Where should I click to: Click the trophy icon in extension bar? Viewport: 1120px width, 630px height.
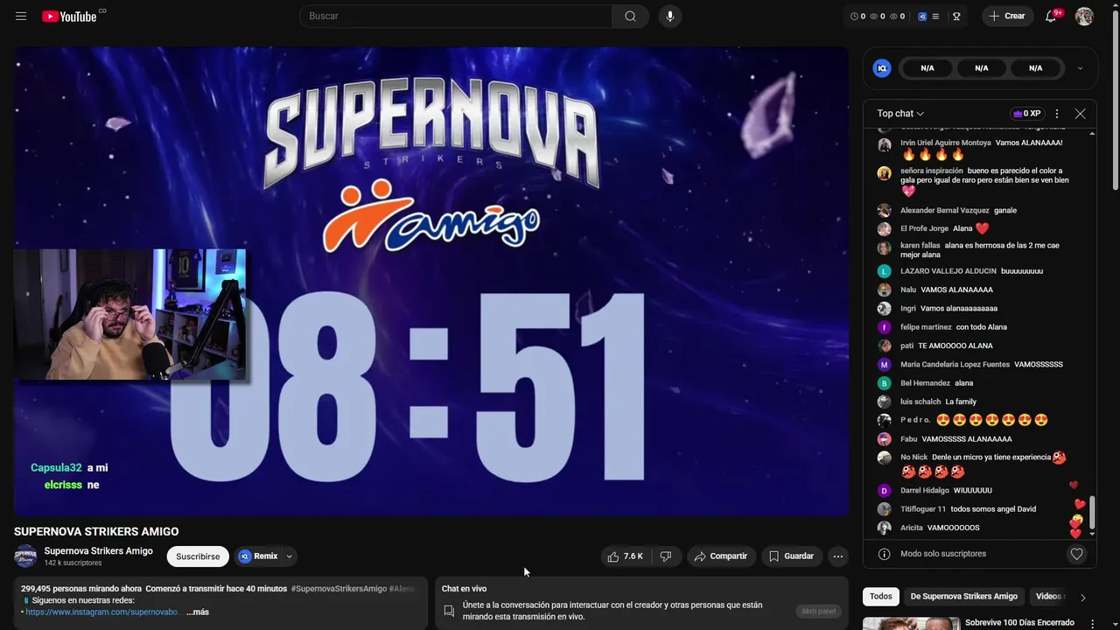[x=956, y=16]
